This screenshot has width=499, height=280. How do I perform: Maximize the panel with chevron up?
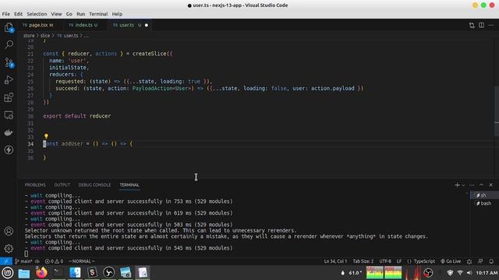click(481, 185)
